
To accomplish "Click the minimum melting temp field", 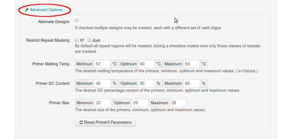I will pos(102,64).
